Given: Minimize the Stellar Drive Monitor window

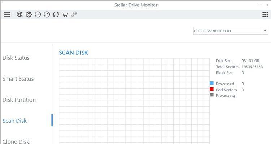Looking at the screenshot, I should pyautogui.click(x=260, y=5).
